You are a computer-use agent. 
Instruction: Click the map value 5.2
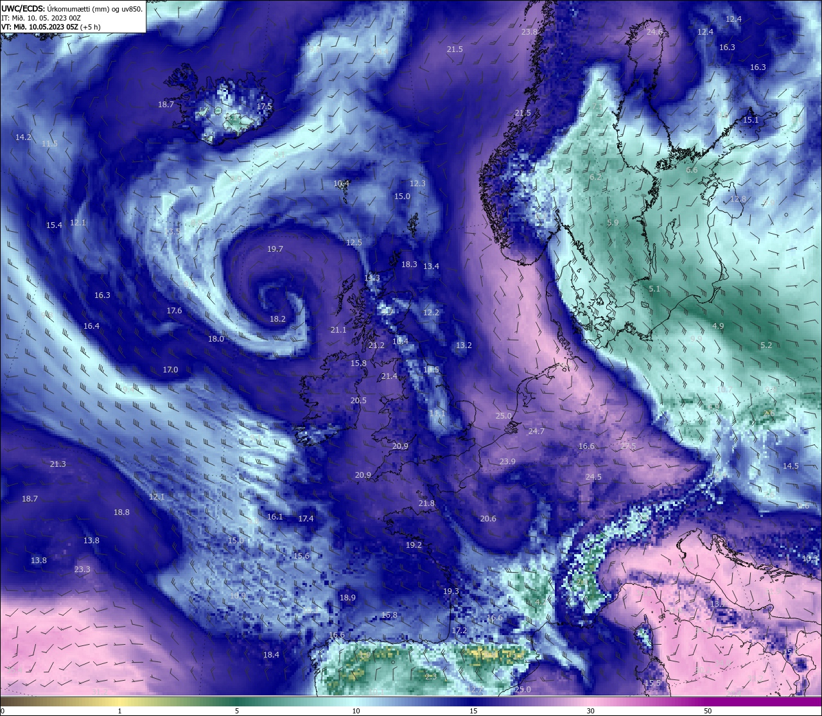tap(766, 345)
